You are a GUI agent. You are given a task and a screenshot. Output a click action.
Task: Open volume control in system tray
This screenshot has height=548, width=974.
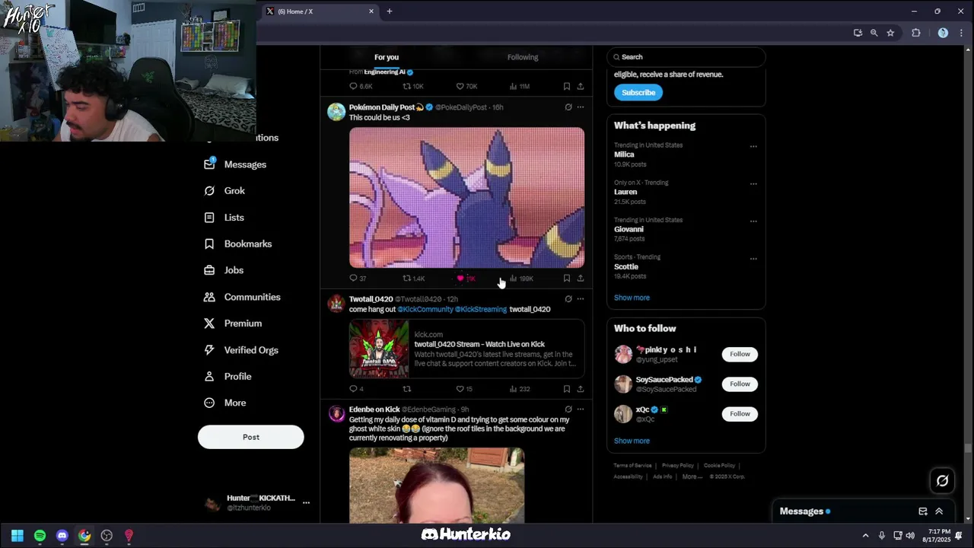[x=910, y=536]
